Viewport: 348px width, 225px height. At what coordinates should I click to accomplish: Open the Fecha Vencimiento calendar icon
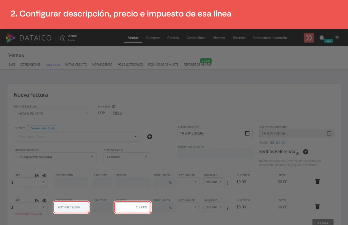[329, 134]
